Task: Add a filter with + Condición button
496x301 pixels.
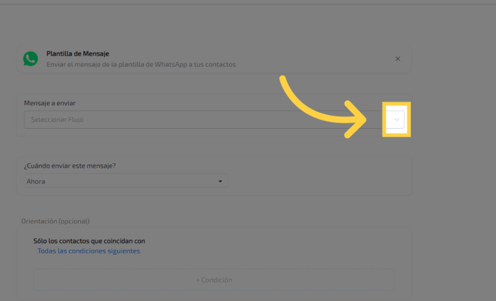Action: [x=214, y=280]
